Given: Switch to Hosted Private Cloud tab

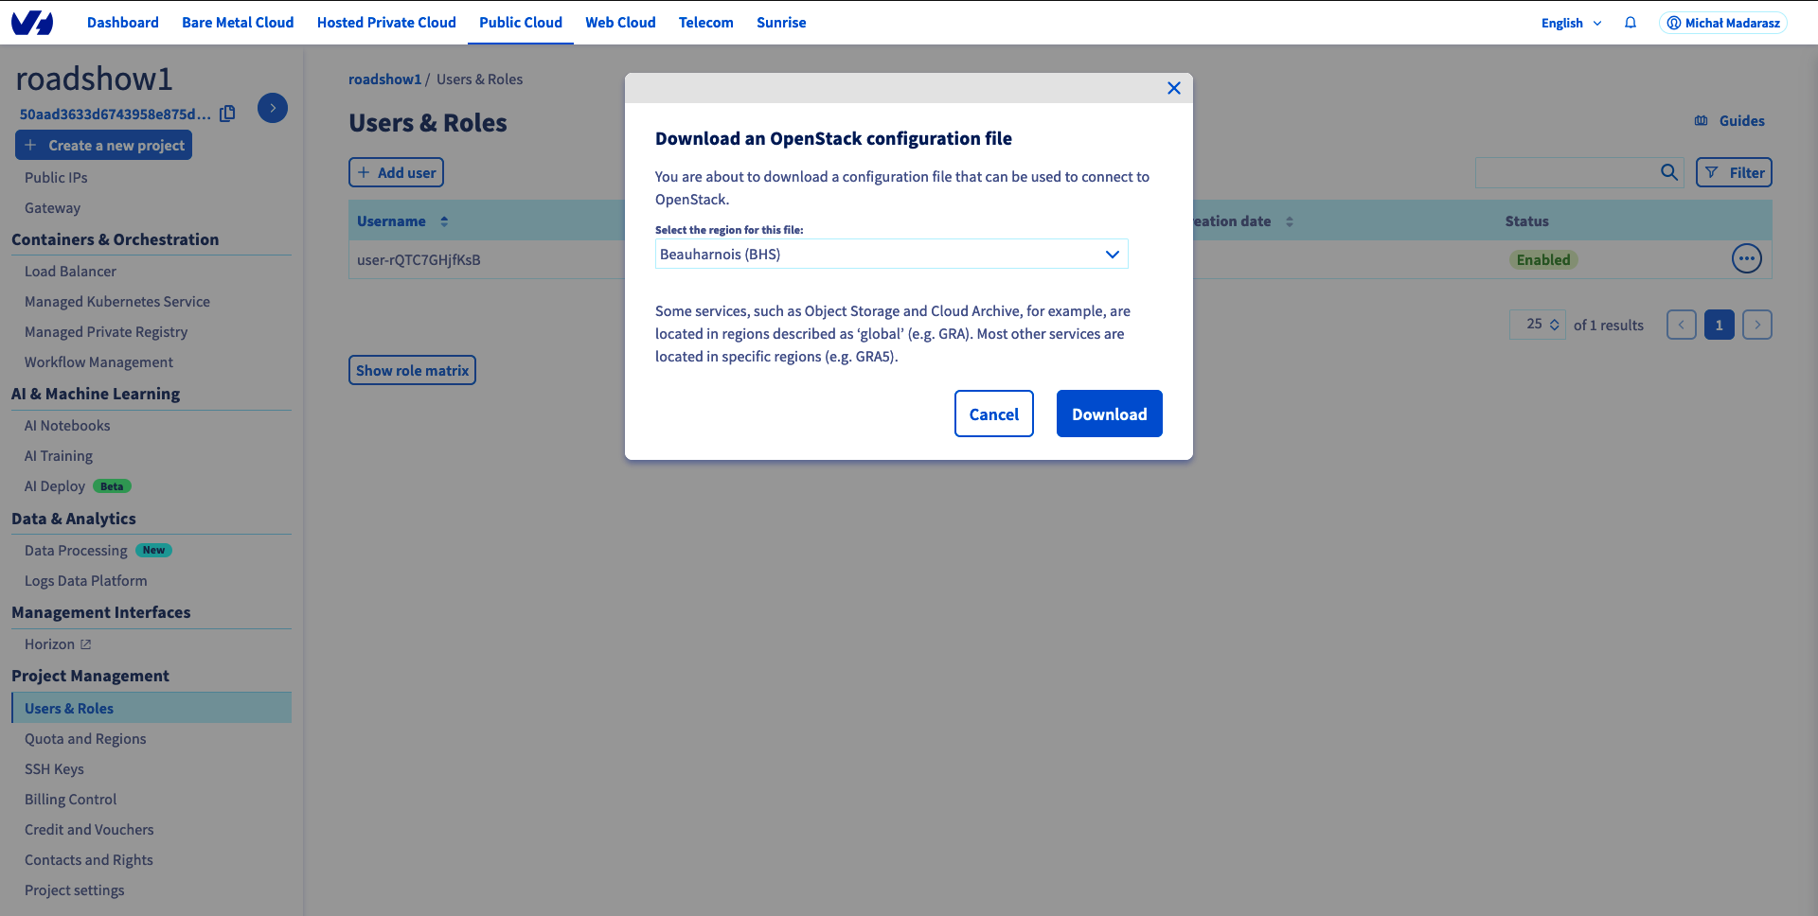Looking at the screenshot, I should [x=386, y=23].
